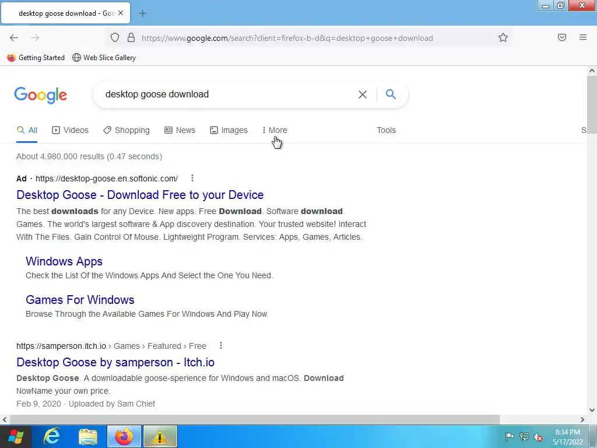Image resolution: width=597 pixels, height=448 pixels.
Task: Open the warning sign taskbar app
Action: coord(160,436)
